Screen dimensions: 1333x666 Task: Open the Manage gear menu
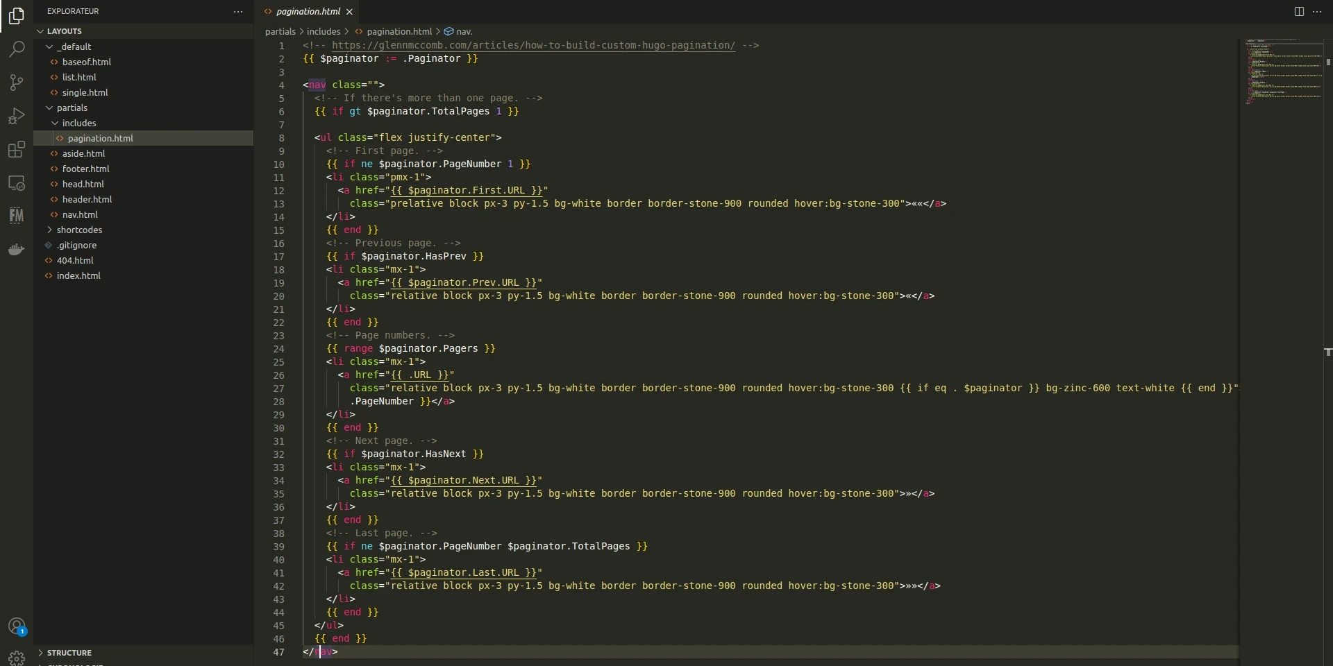(x=17, y=657)
